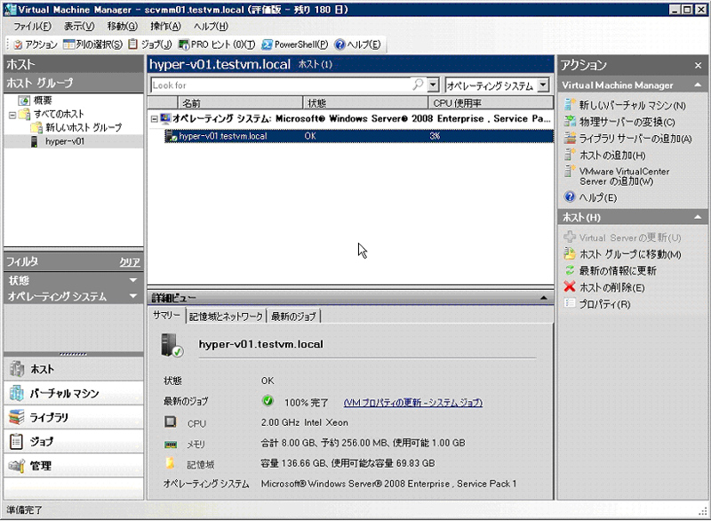Viewport: 711px width, 521px height.
Task: Switch to ホスト navigation view
Action: [74, 369]
